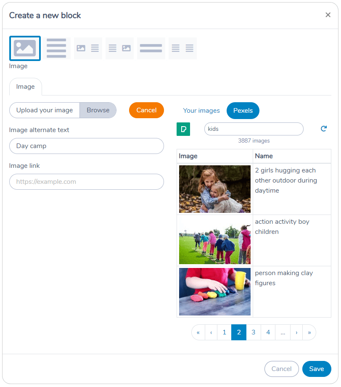Click current page 2 in pagination

point(239,332)
